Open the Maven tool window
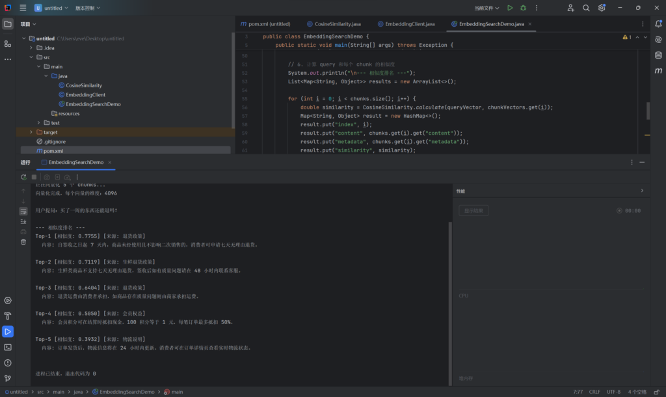Image resolution: width=666 pixels, height=397 pixels. (x=658, y=70)
